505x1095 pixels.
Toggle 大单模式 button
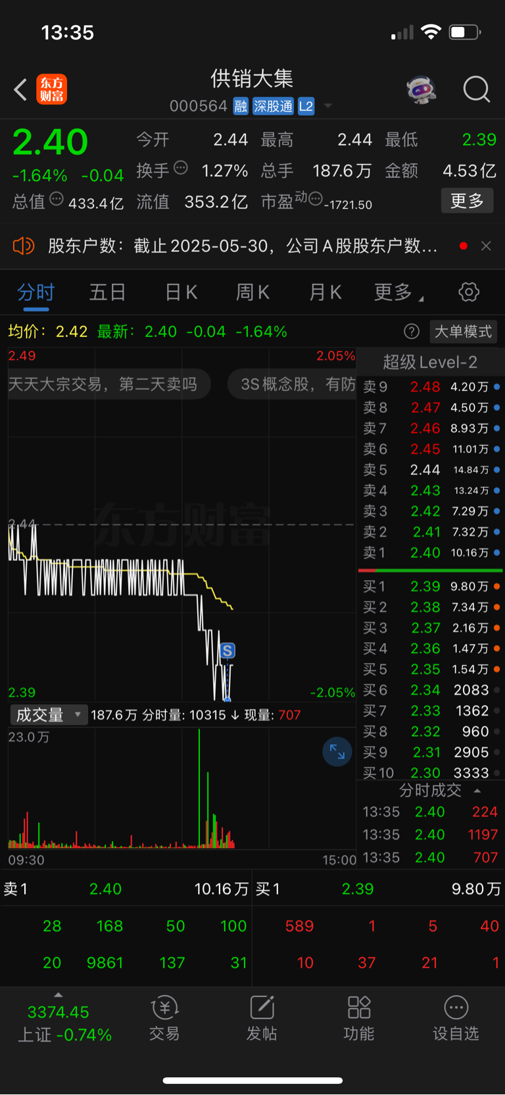(x=463, y=331)
